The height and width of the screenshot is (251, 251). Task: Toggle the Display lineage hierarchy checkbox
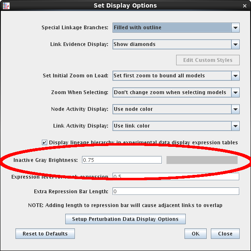point(45,143)
